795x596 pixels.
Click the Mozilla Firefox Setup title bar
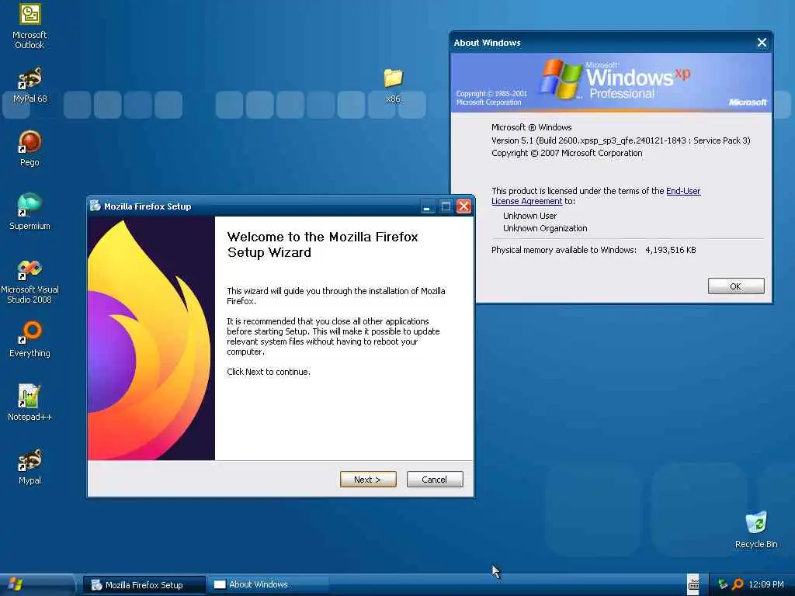(279, 206)
